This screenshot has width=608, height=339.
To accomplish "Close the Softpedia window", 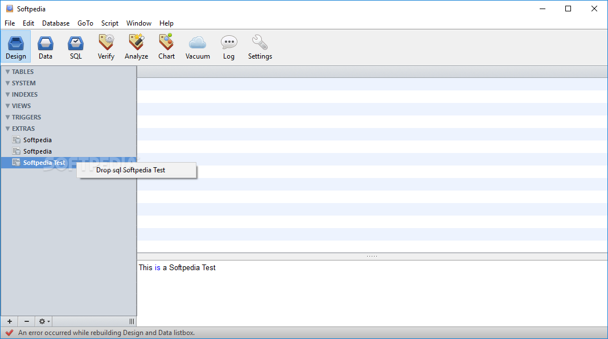I will 594,9.
